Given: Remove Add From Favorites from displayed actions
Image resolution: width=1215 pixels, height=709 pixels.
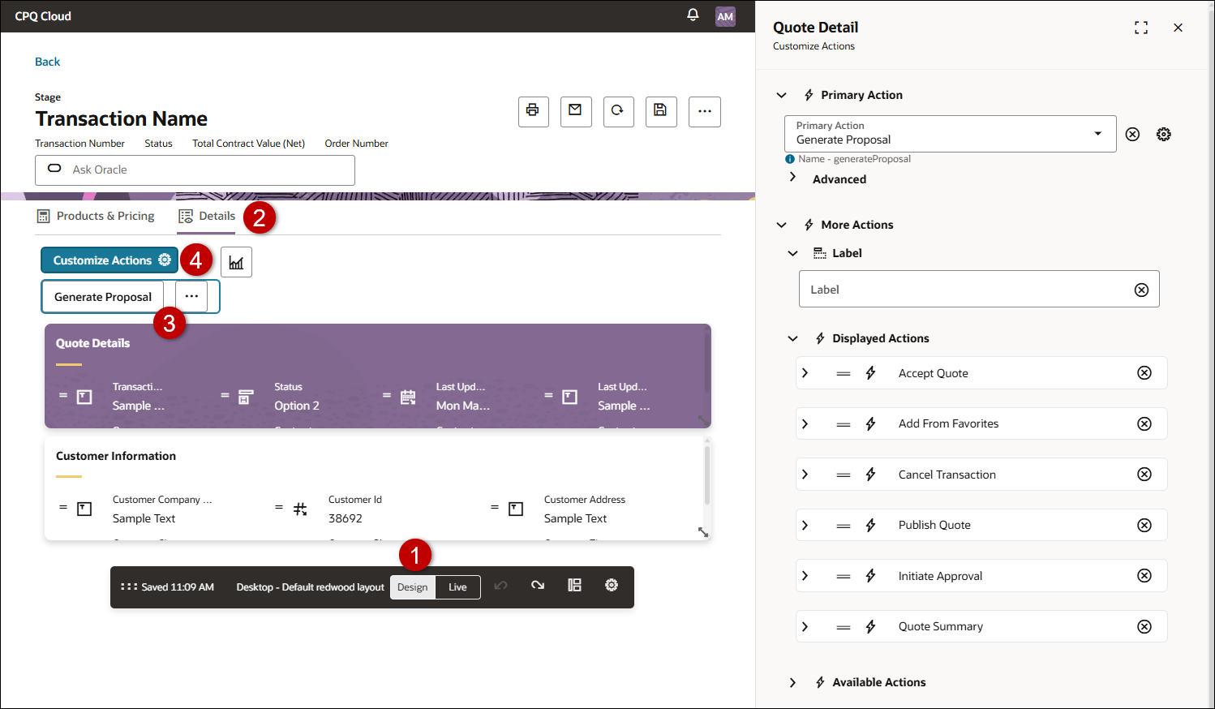Looking at the screenshot, I should point(1144,423).
